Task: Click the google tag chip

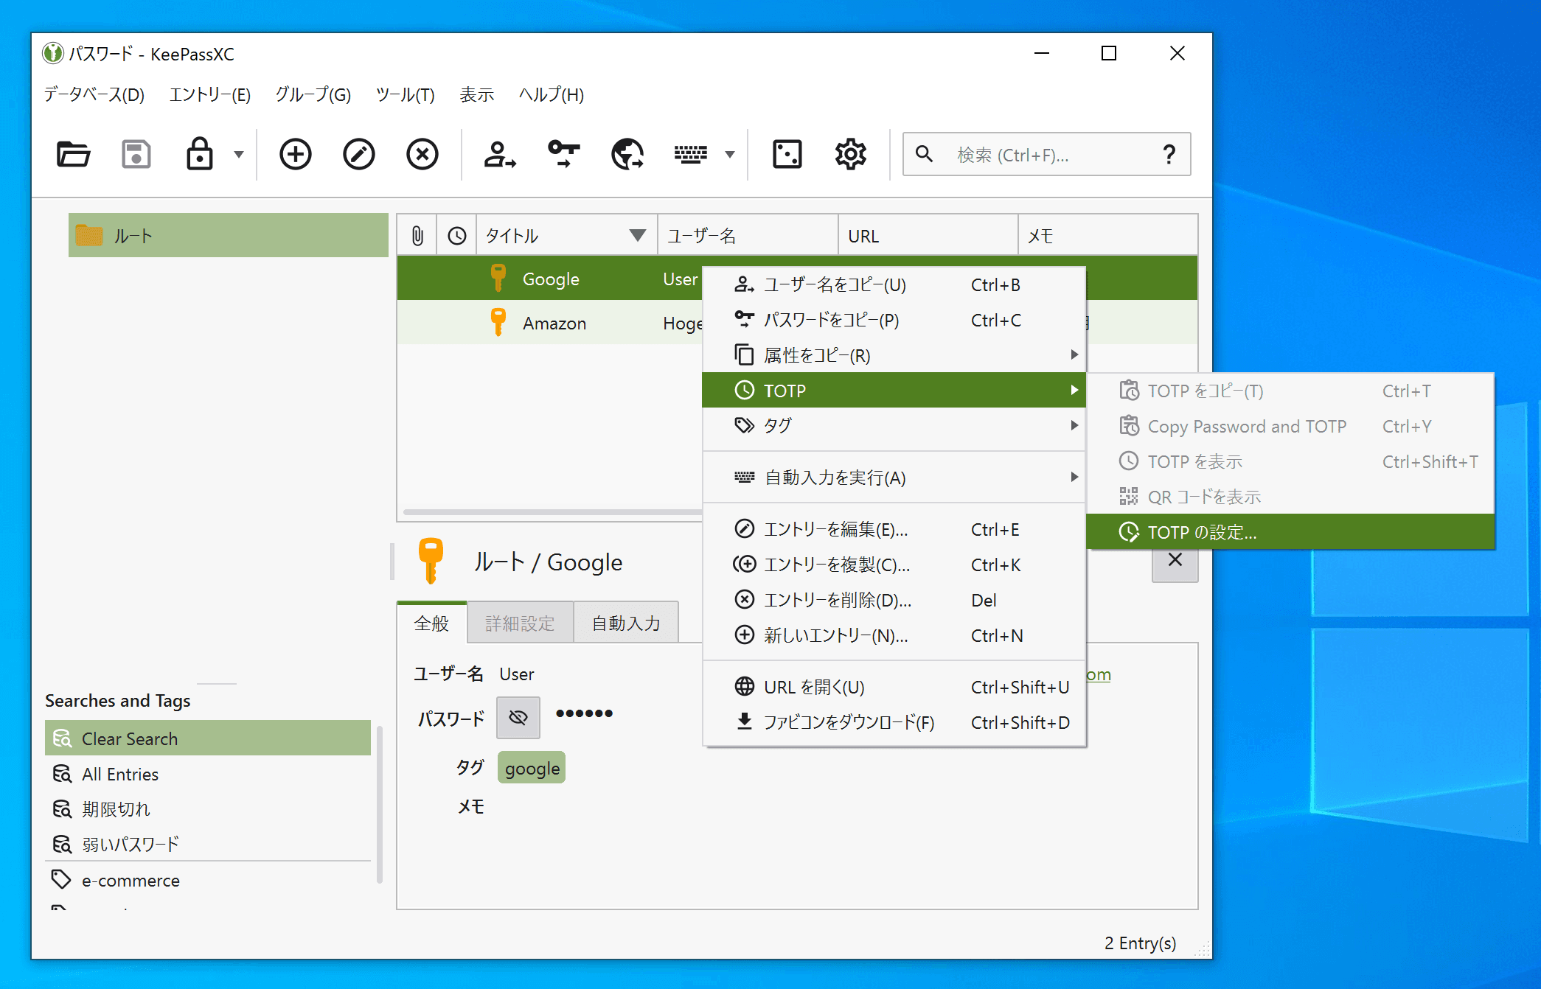Action: coord(532,768)
